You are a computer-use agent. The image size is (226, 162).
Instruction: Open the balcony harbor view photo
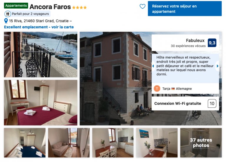(41, 55)
